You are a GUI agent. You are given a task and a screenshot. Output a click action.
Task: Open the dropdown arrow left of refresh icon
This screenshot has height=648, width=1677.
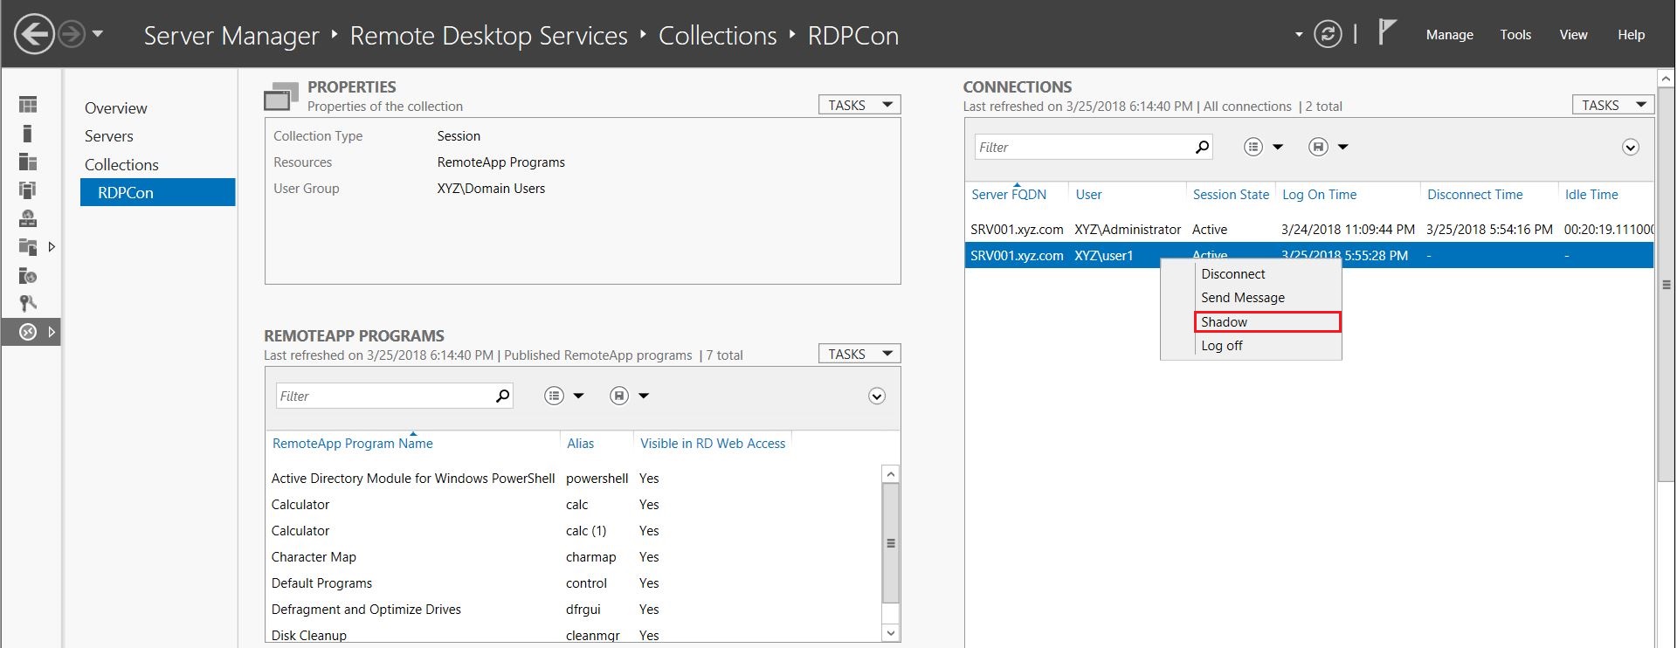1299,35
